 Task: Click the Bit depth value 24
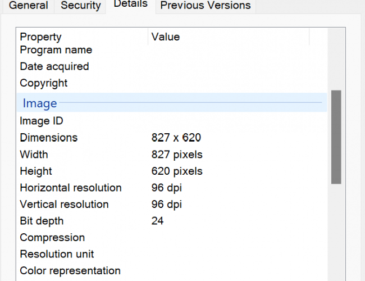pos(158,221)
